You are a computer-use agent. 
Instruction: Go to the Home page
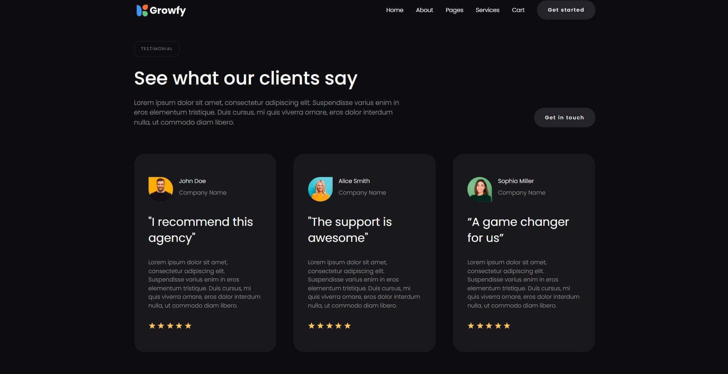pyautogui.click(x=394, y=10)
